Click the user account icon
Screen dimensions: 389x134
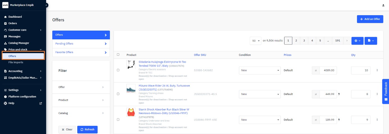pyautogui.click(x=383, y=5)
